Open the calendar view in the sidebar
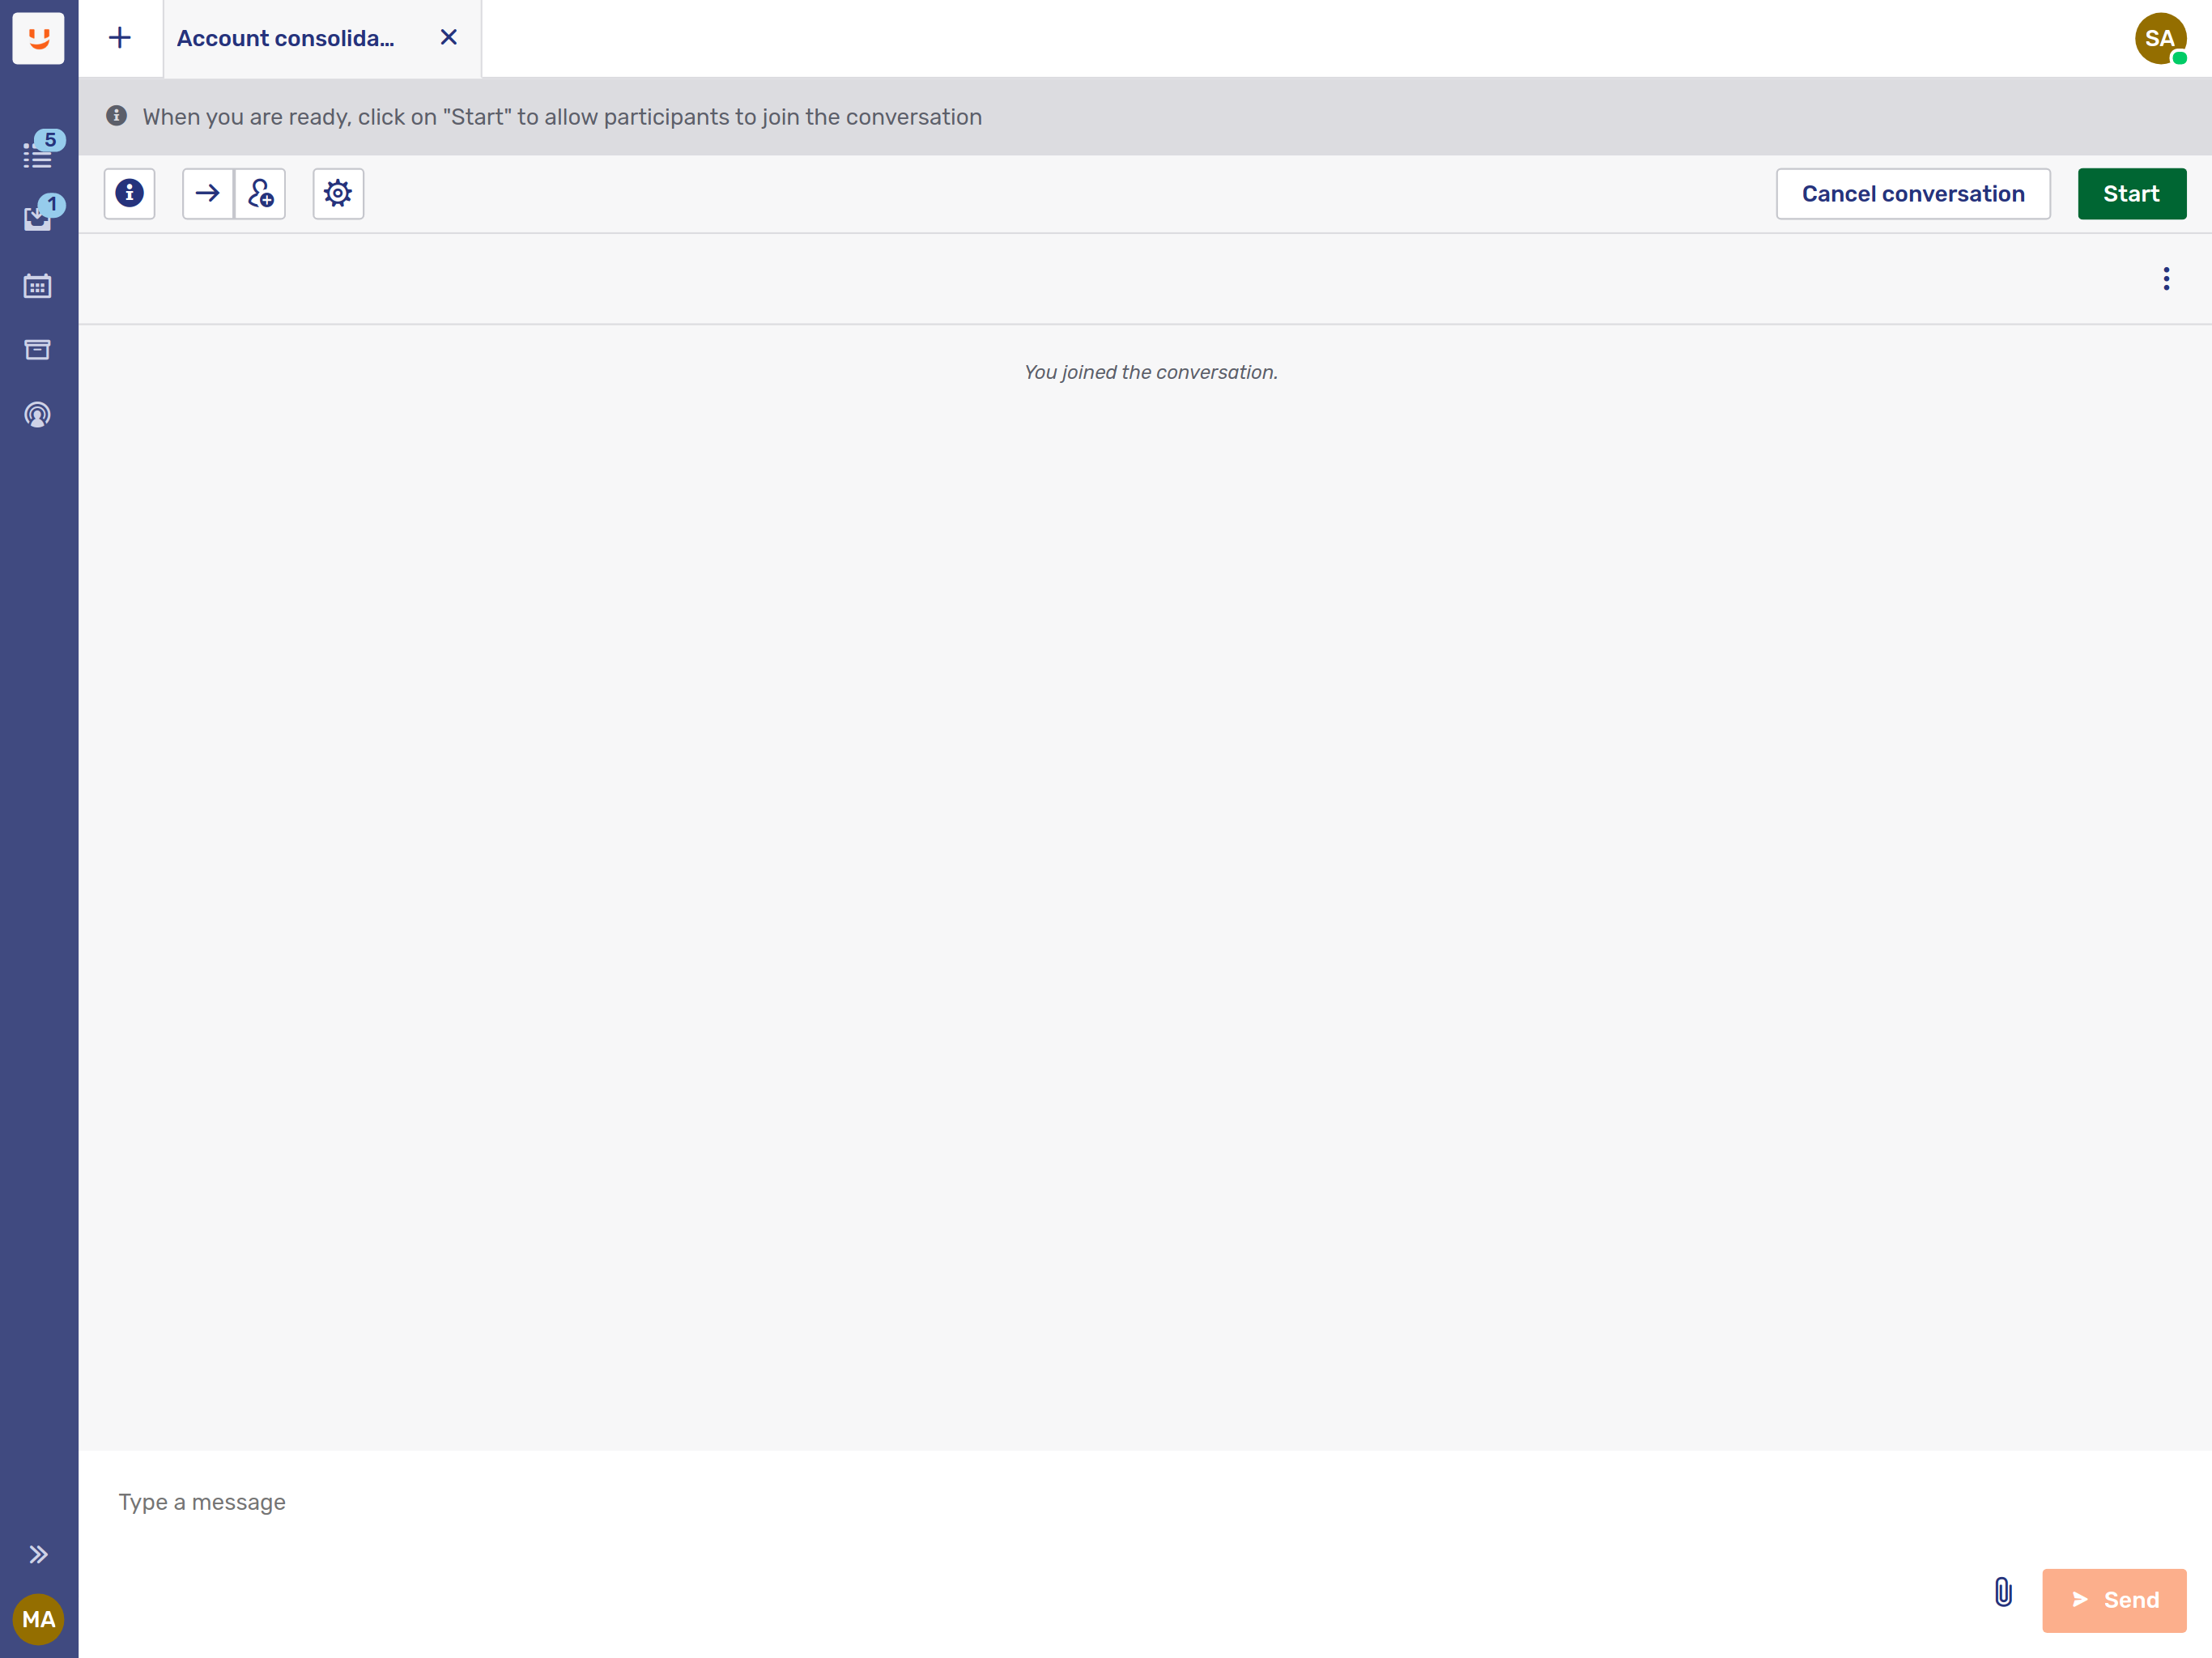Screen dimensions: 2212x1658 37,285
